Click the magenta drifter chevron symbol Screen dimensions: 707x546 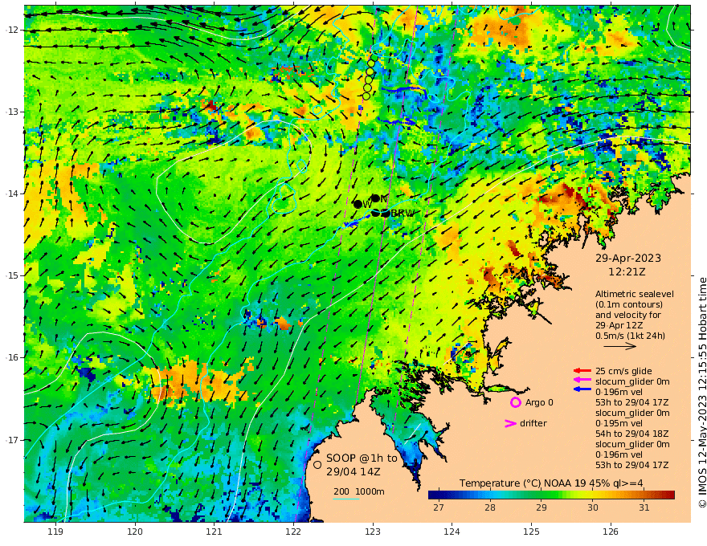[x=510, y=423]
